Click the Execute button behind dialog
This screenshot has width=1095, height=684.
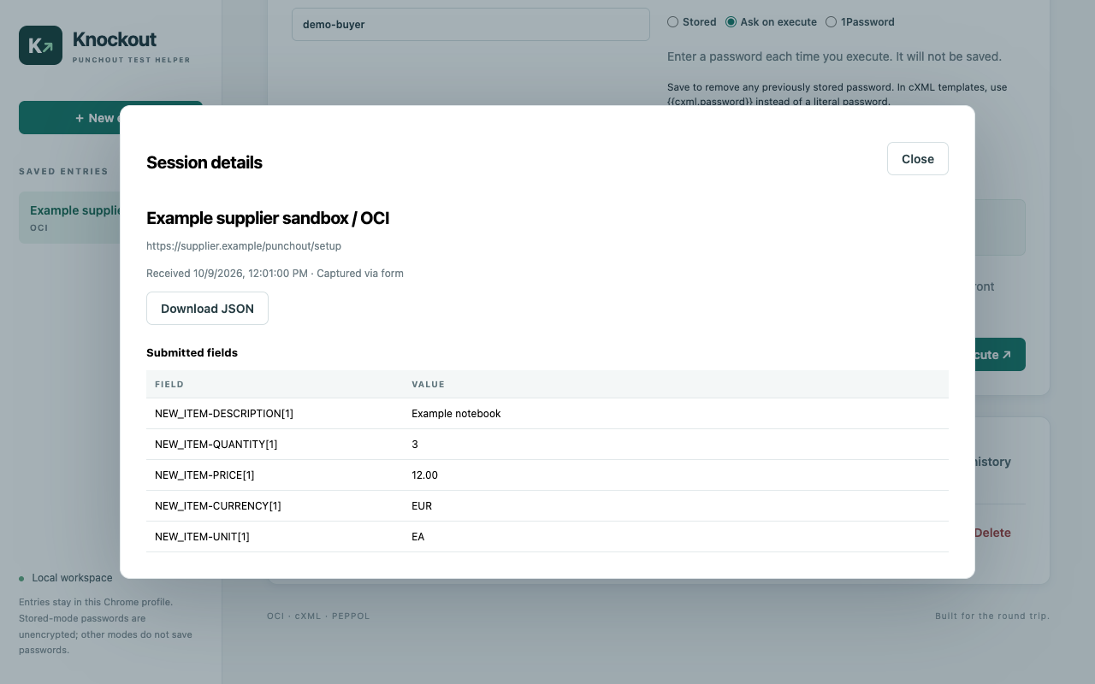pyautogui.click(x=999, y=355)
